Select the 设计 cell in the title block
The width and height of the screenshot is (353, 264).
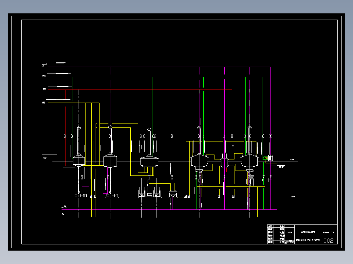pyautogui.click(x=270, y=236)
